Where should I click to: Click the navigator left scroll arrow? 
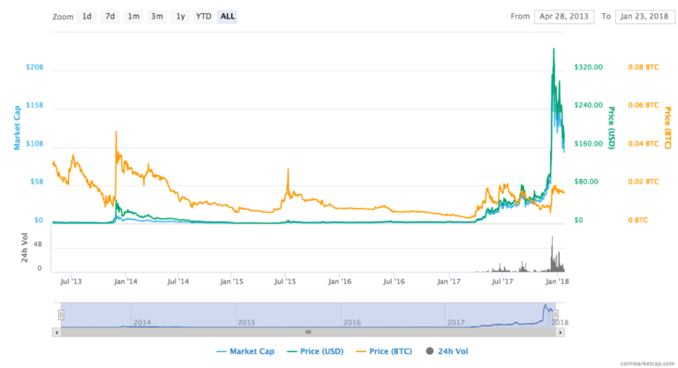(x=56, y=332)
